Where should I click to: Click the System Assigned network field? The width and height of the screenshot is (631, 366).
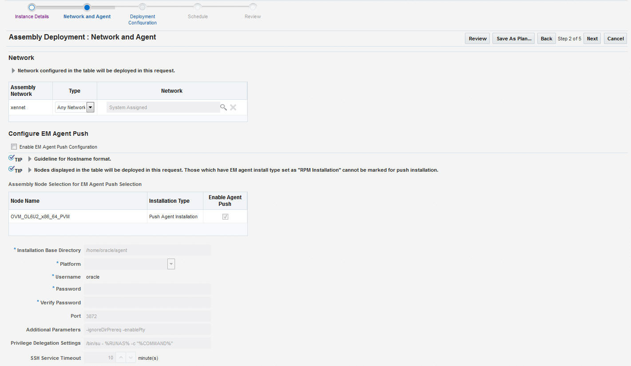[x=163, y=107]
